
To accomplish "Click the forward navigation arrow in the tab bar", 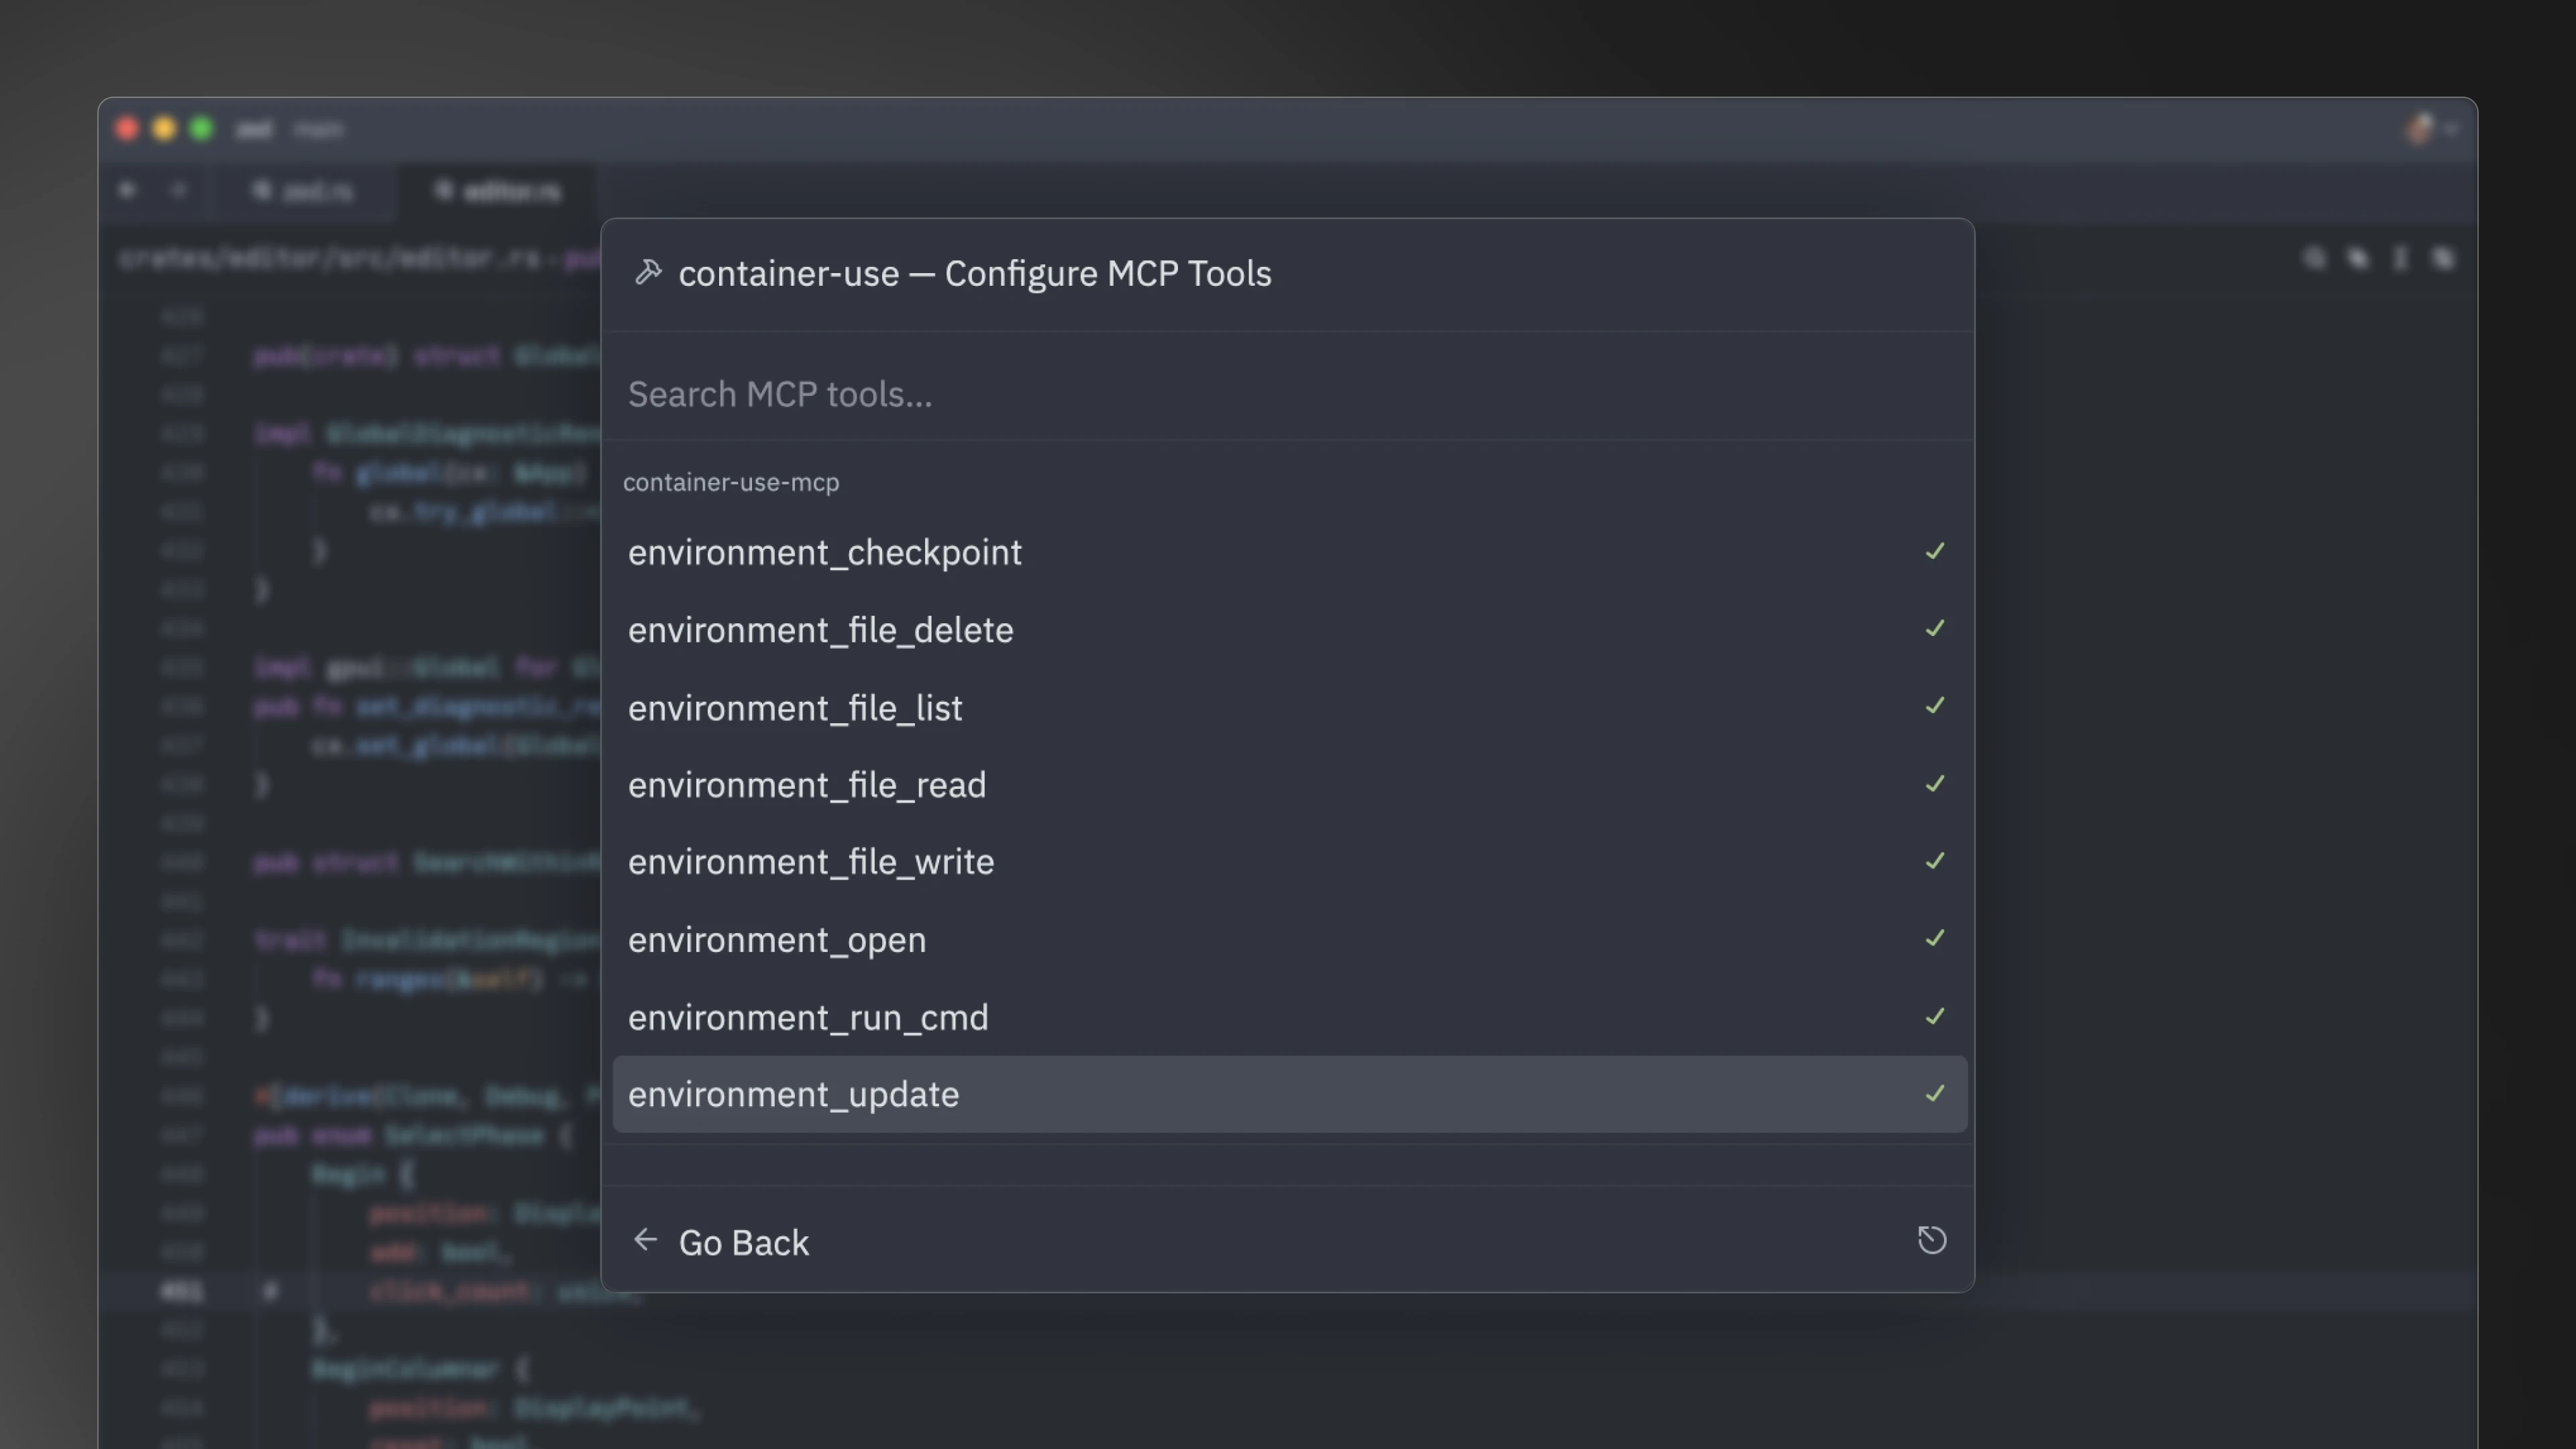I will [179, 190].
